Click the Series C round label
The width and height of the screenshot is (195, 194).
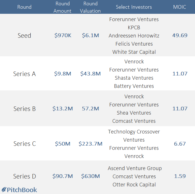pyautogui.click(x=25, y=144)
